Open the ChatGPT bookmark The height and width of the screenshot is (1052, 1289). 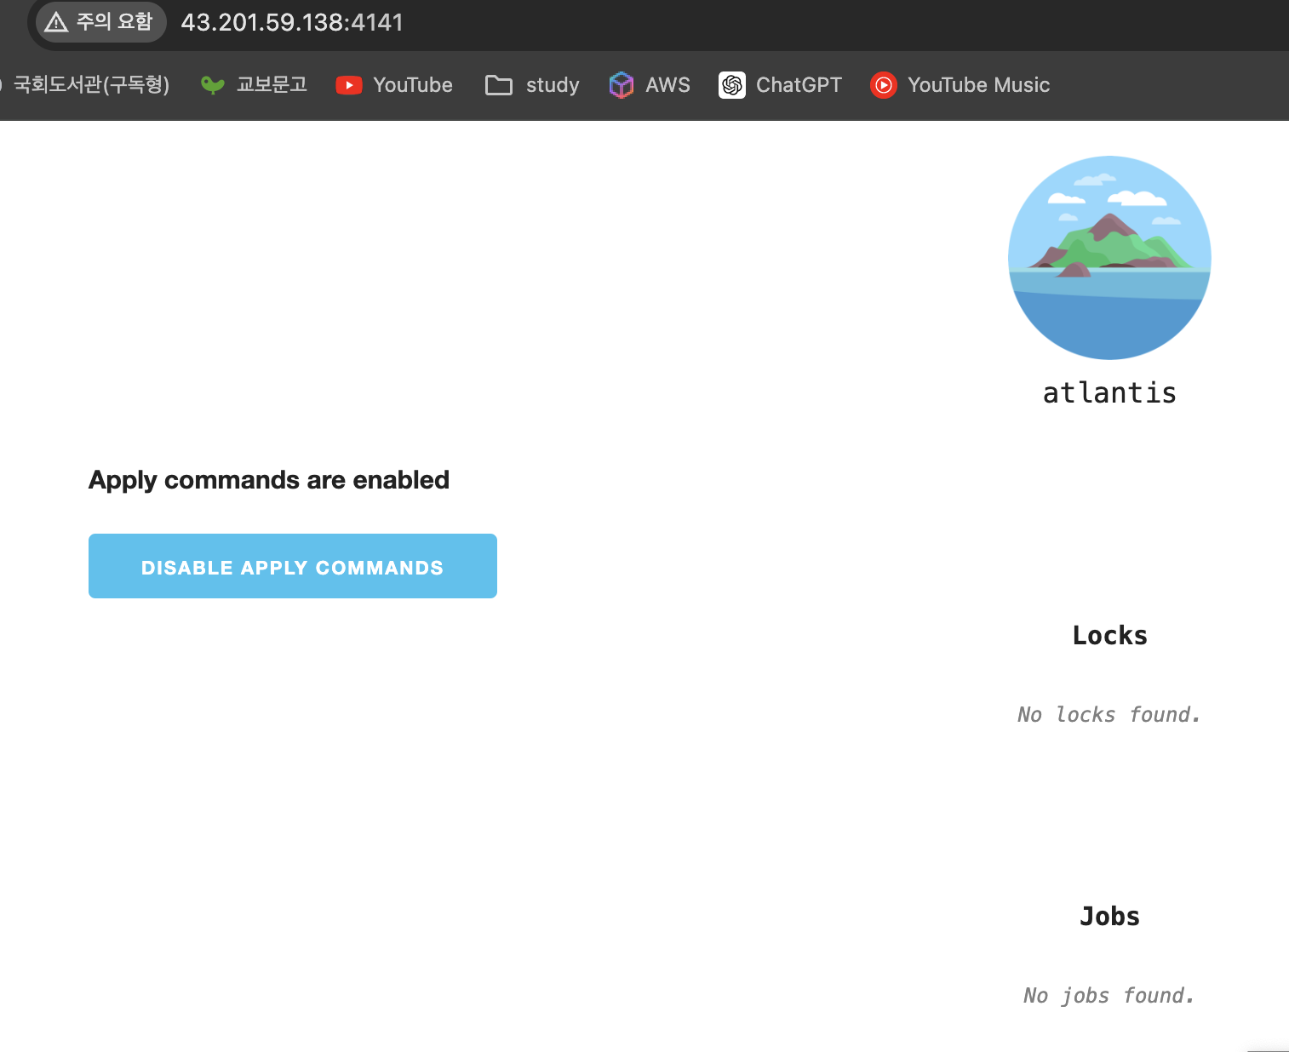(x=780, y=85)
